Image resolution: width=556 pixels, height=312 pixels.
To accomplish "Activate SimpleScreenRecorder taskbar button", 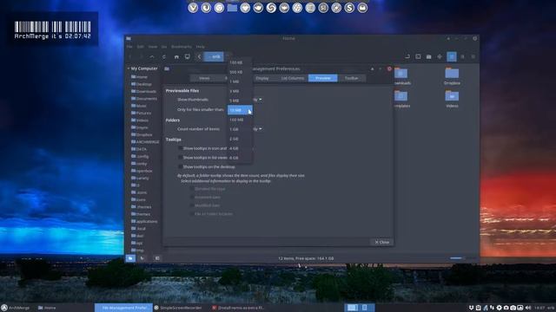I will (181, 308).
